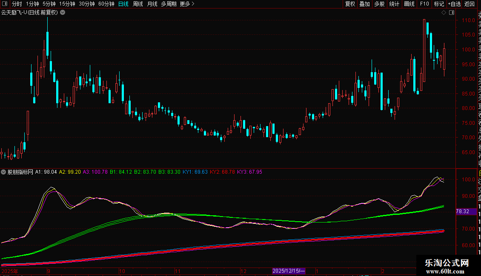Click the KY2: 68.78 indicator value

point(222,172)
